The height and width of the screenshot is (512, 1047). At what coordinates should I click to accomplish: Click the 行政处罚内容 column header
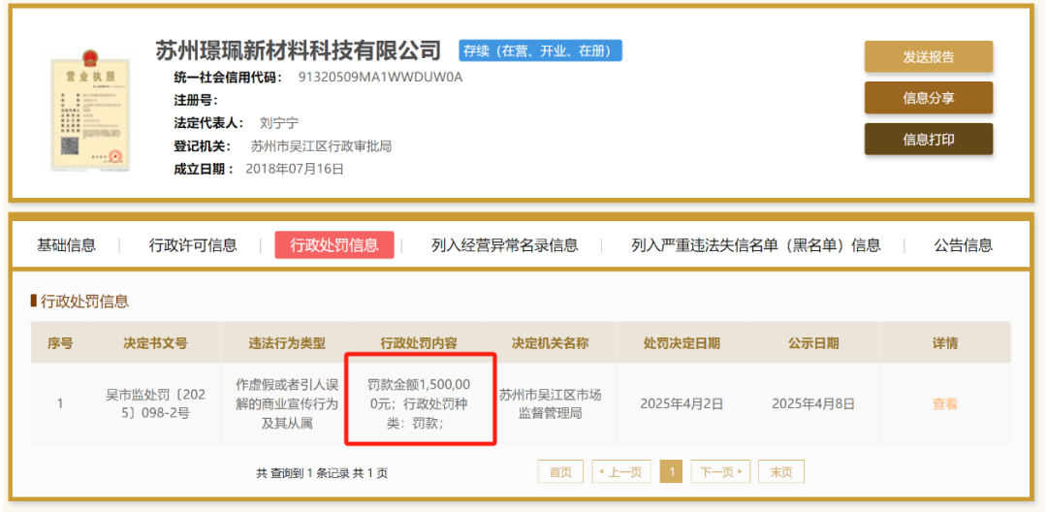pos(419,343)
